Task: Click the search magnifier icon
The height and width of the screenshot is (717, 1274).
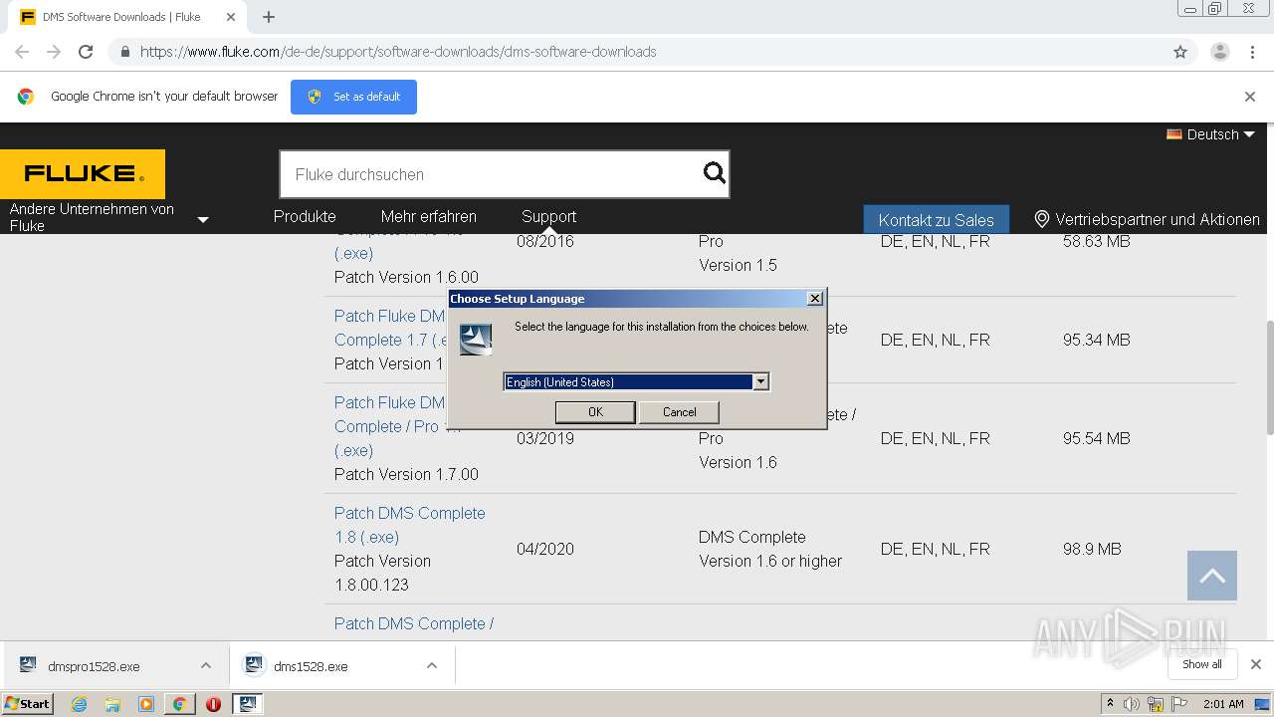Action: [x=715, y=174]
